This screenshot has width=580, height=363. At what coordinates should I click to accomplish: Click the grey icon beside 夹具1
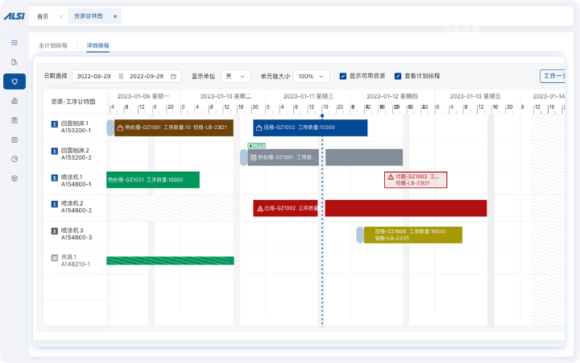(x=55, y=257)
